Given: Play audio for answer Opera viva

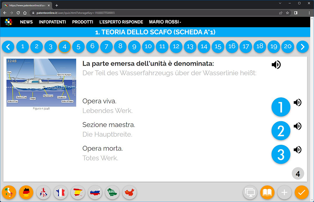Looking at the screenshot, I should click(x=297, y=102).
